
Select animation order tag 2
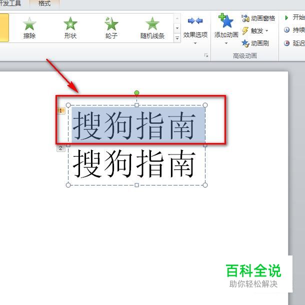[x=61, y=148]
